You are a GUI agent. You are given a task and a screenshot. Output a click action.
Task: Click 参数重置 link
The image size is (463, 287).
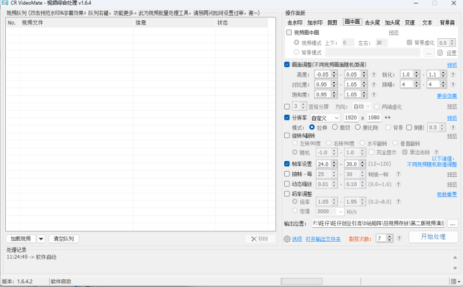pyautogui.click(x=447, y=194)
